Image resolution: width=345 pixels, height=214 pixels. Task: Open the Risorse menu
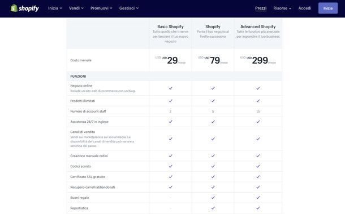pyautogui.click(x=282, y=8)
